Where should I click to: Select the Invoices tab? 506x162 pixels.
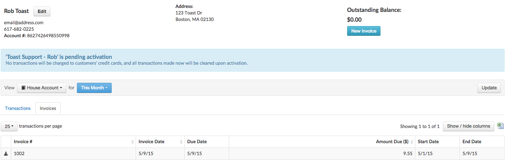(x=48, y=108)
